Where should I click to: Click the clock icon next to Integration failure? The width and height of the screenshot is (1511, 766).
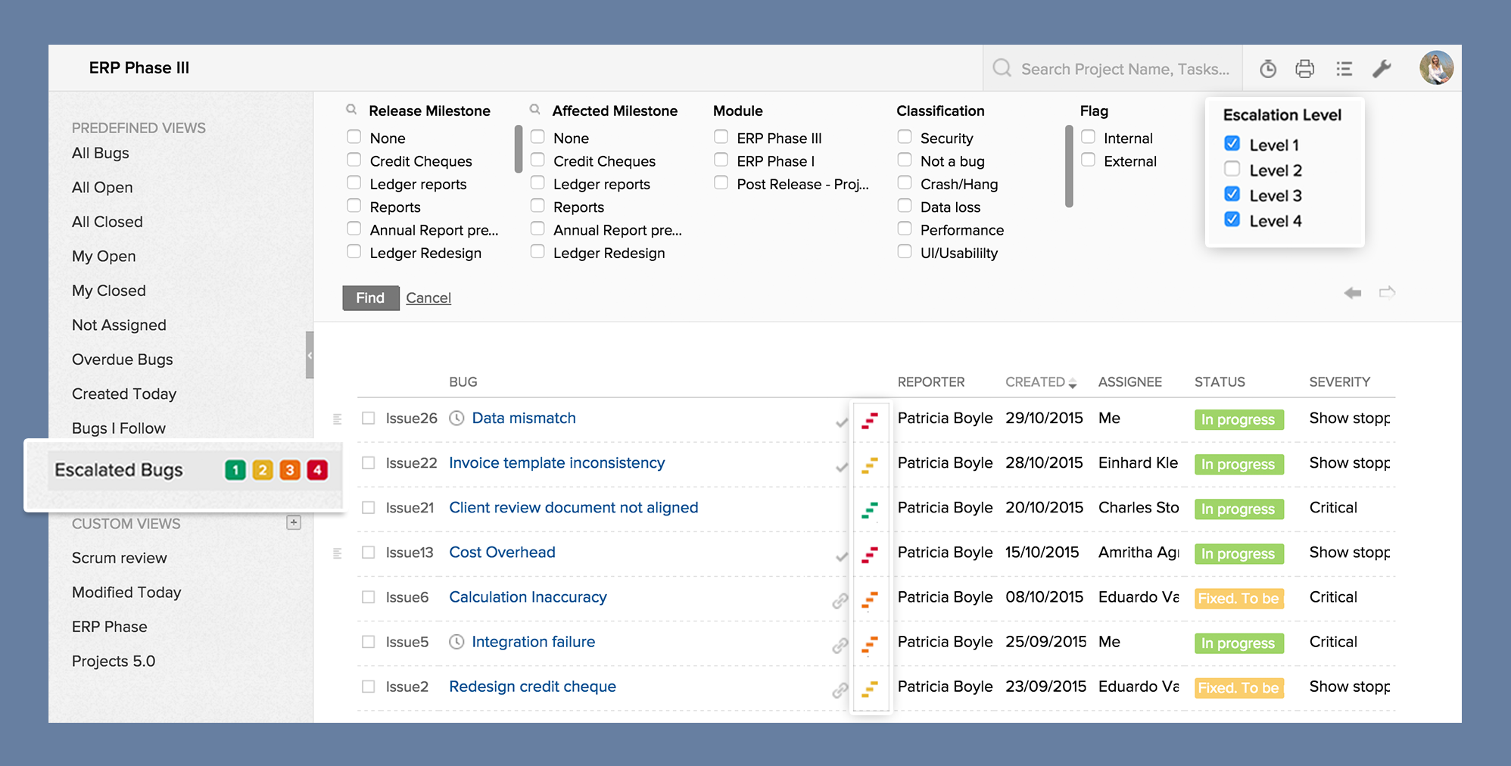[457, 642]
